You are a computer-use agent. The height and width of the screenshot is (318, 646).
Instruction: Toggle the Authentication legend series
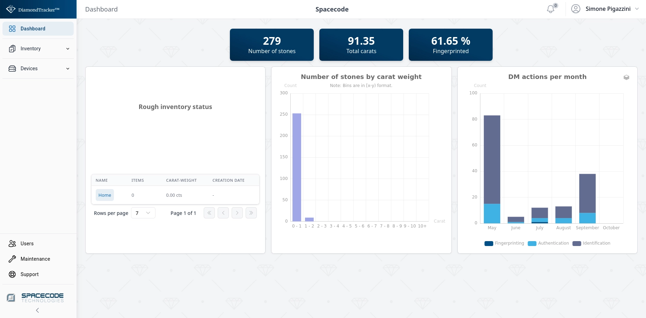tap(548, 243)
